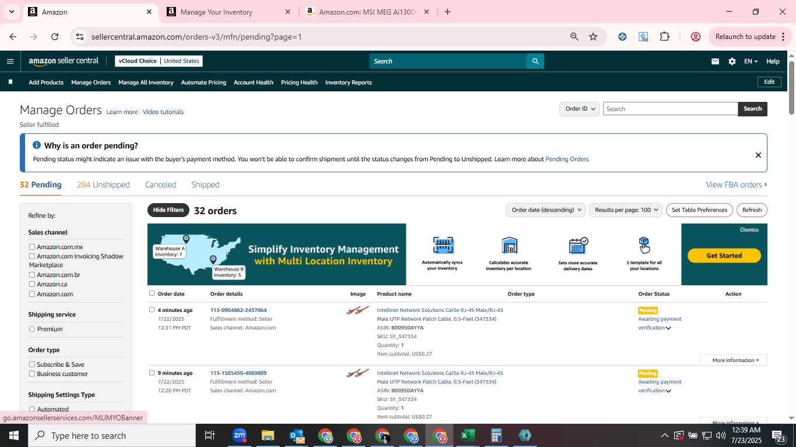Image resolution: width=796 pixels, height=447 pixels.
Task: Click the product image of order 113-1505450-4069809
Action: pyautogui.click(x=358, y=374)
